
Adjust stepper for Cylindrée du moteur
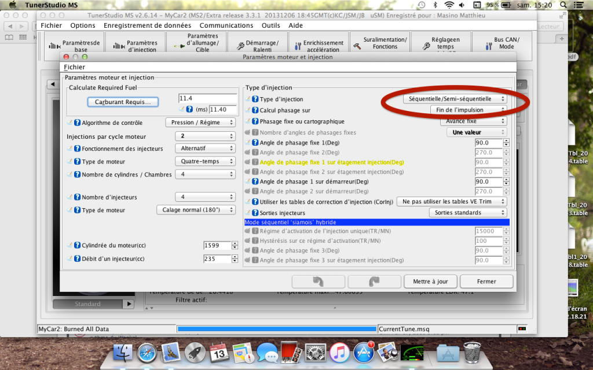[235, 245]
